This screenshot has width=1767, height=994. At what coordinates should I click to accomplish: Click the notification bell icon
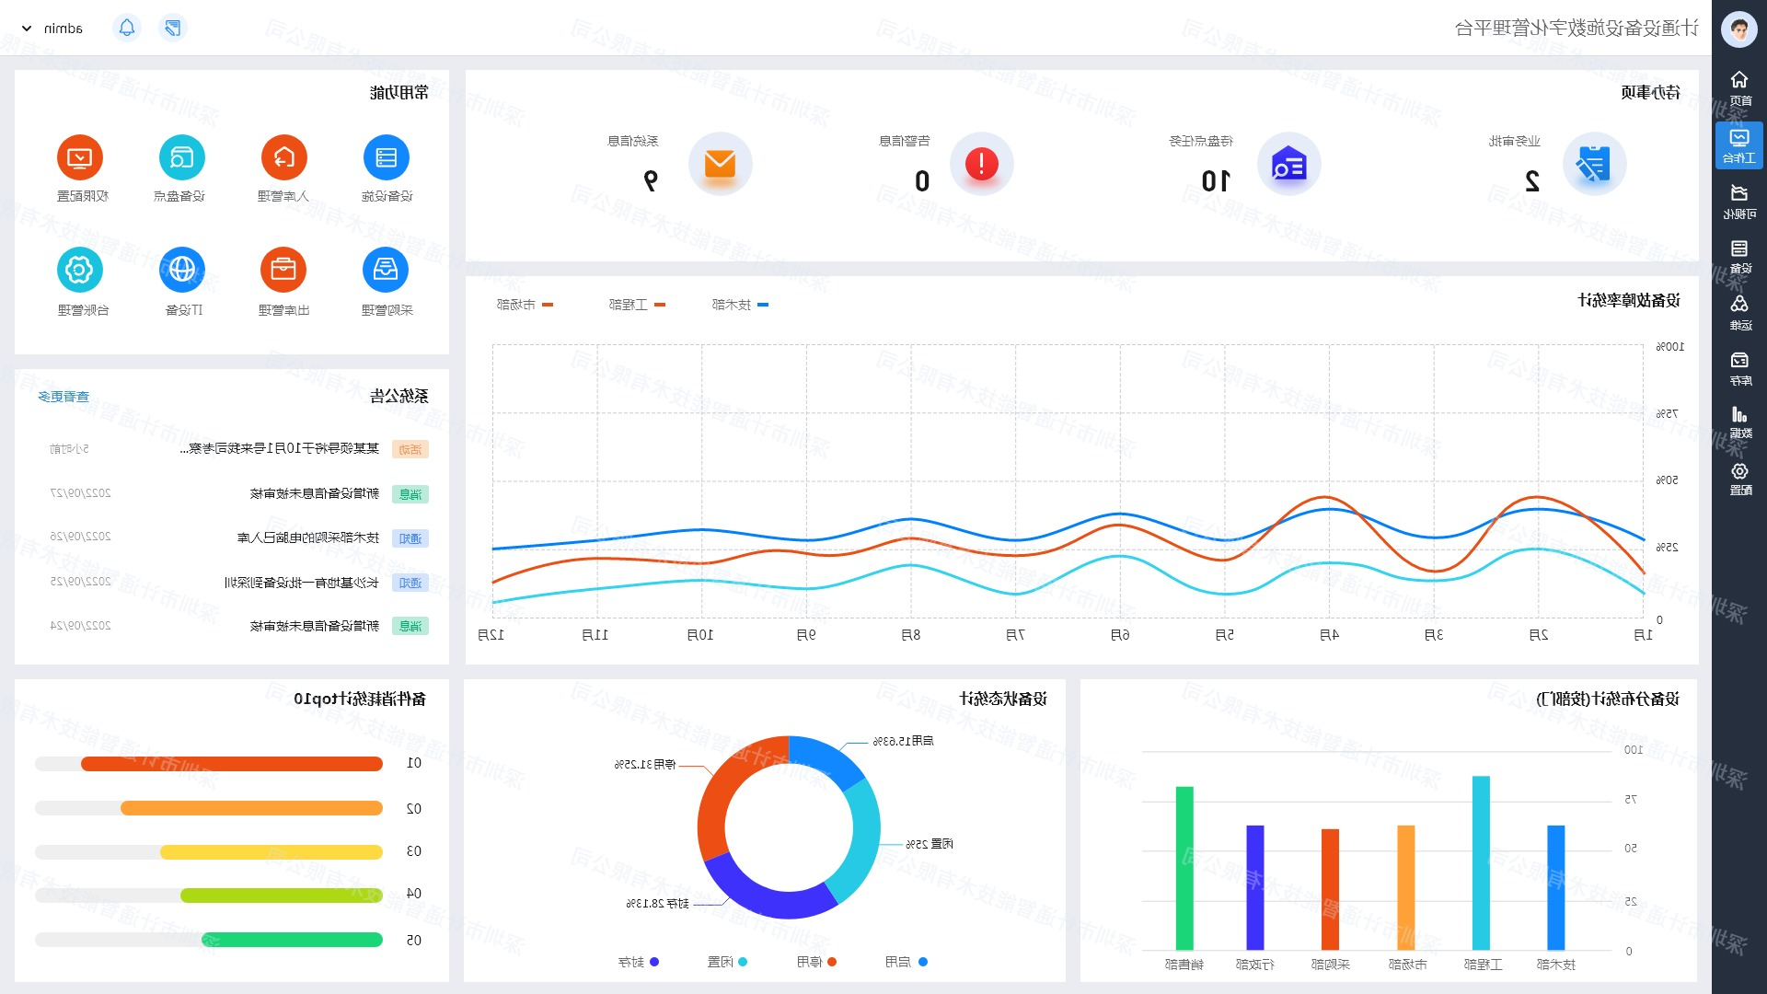tap(127, 28)
